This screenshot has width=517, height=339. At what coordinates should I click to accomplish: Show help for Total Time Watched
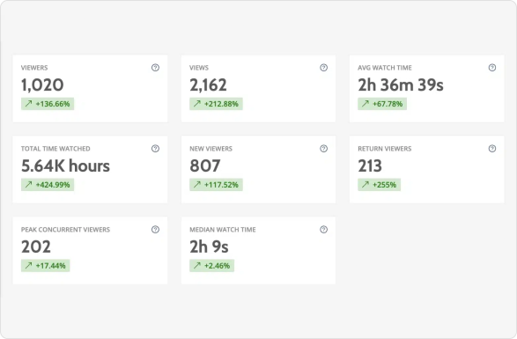155,149
